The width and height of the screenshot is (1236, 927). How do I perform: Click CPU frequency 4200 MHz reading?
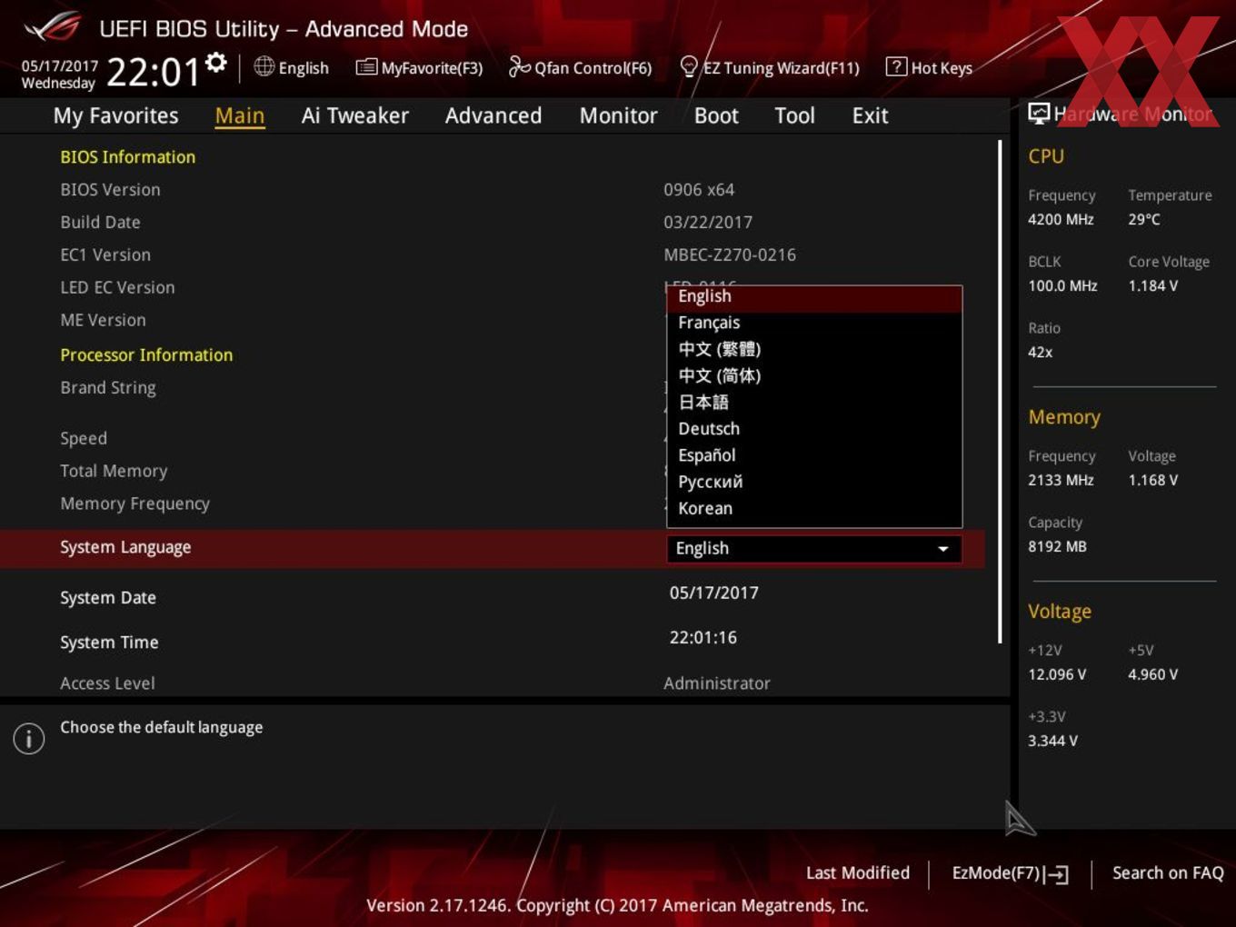[x=1061, y=220]
